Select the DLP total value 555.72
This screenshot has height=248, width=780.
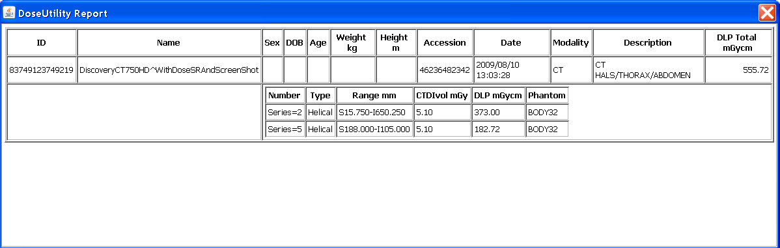(x=738, y=70)
